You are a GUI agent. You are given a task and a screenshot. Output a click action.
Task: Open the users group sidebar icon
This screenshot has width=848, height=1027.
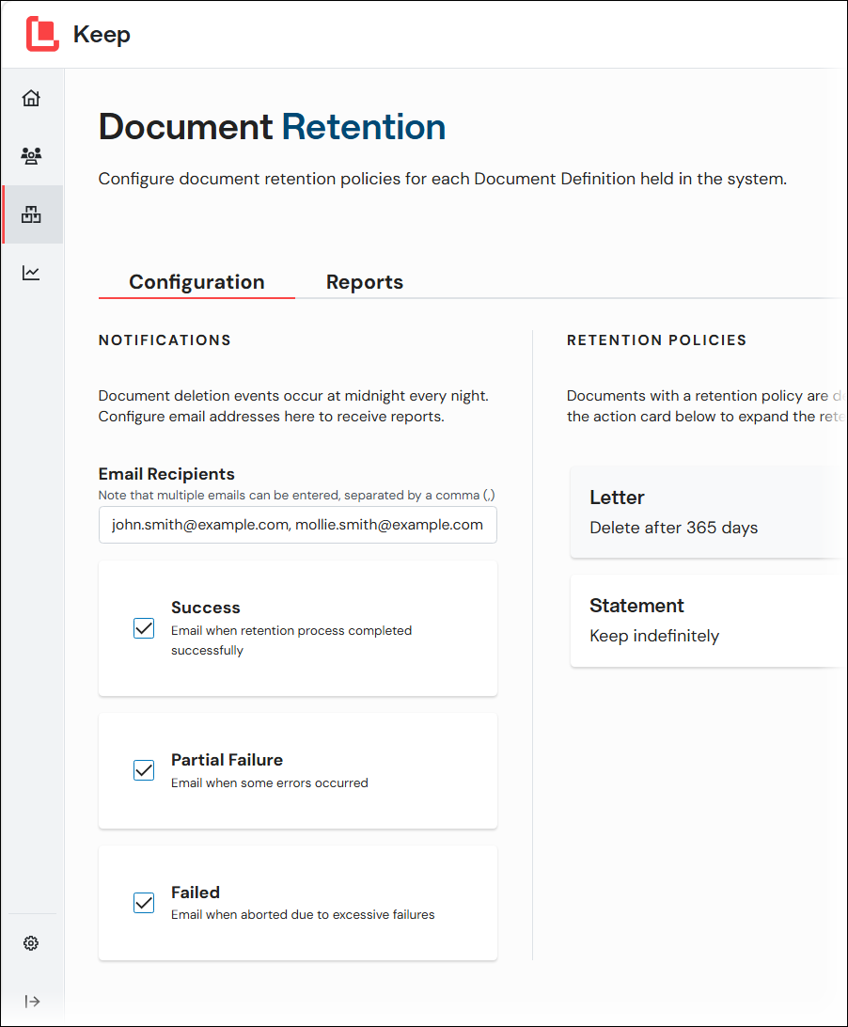coord(31,156)
